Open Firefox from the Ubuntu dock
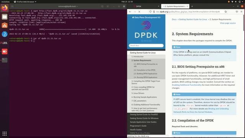Screen dimensions: 245x138 click(5, 8)
